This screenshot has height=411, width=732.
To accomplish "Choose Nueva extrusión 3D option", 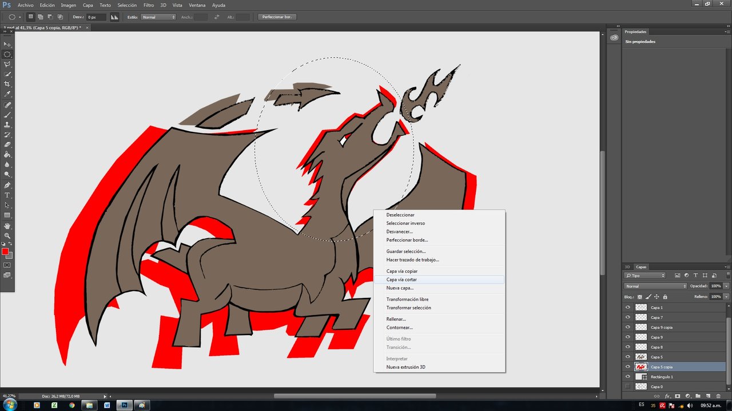I will coord(439,367).
